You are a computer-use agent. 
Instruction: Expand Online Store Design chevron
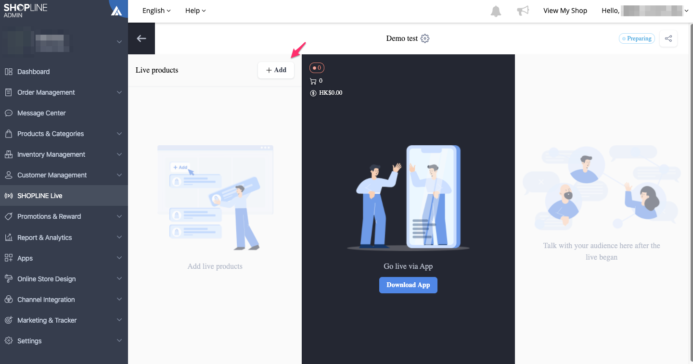[119, 279]
